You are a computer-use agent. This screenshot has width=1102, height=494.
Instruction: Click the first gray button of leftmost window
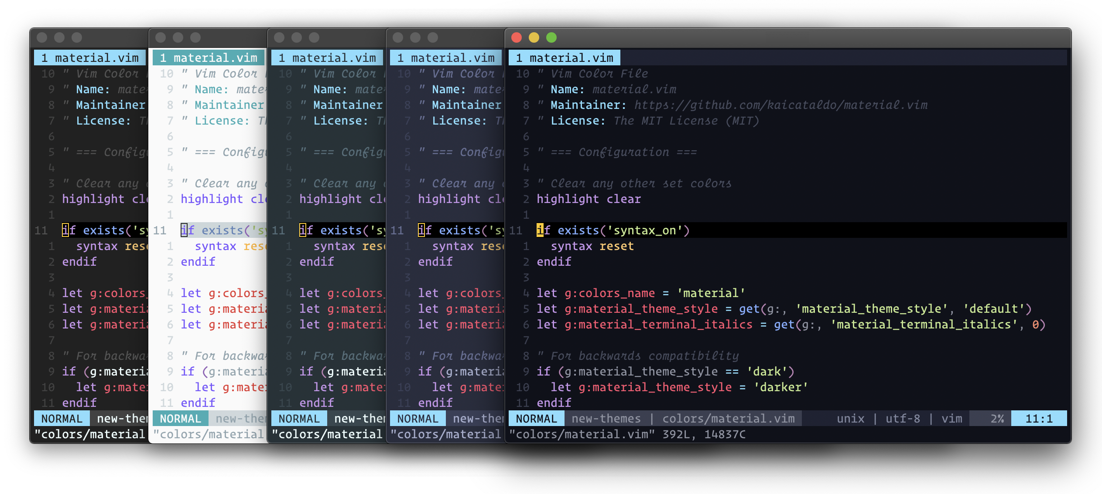click(42, 37)
